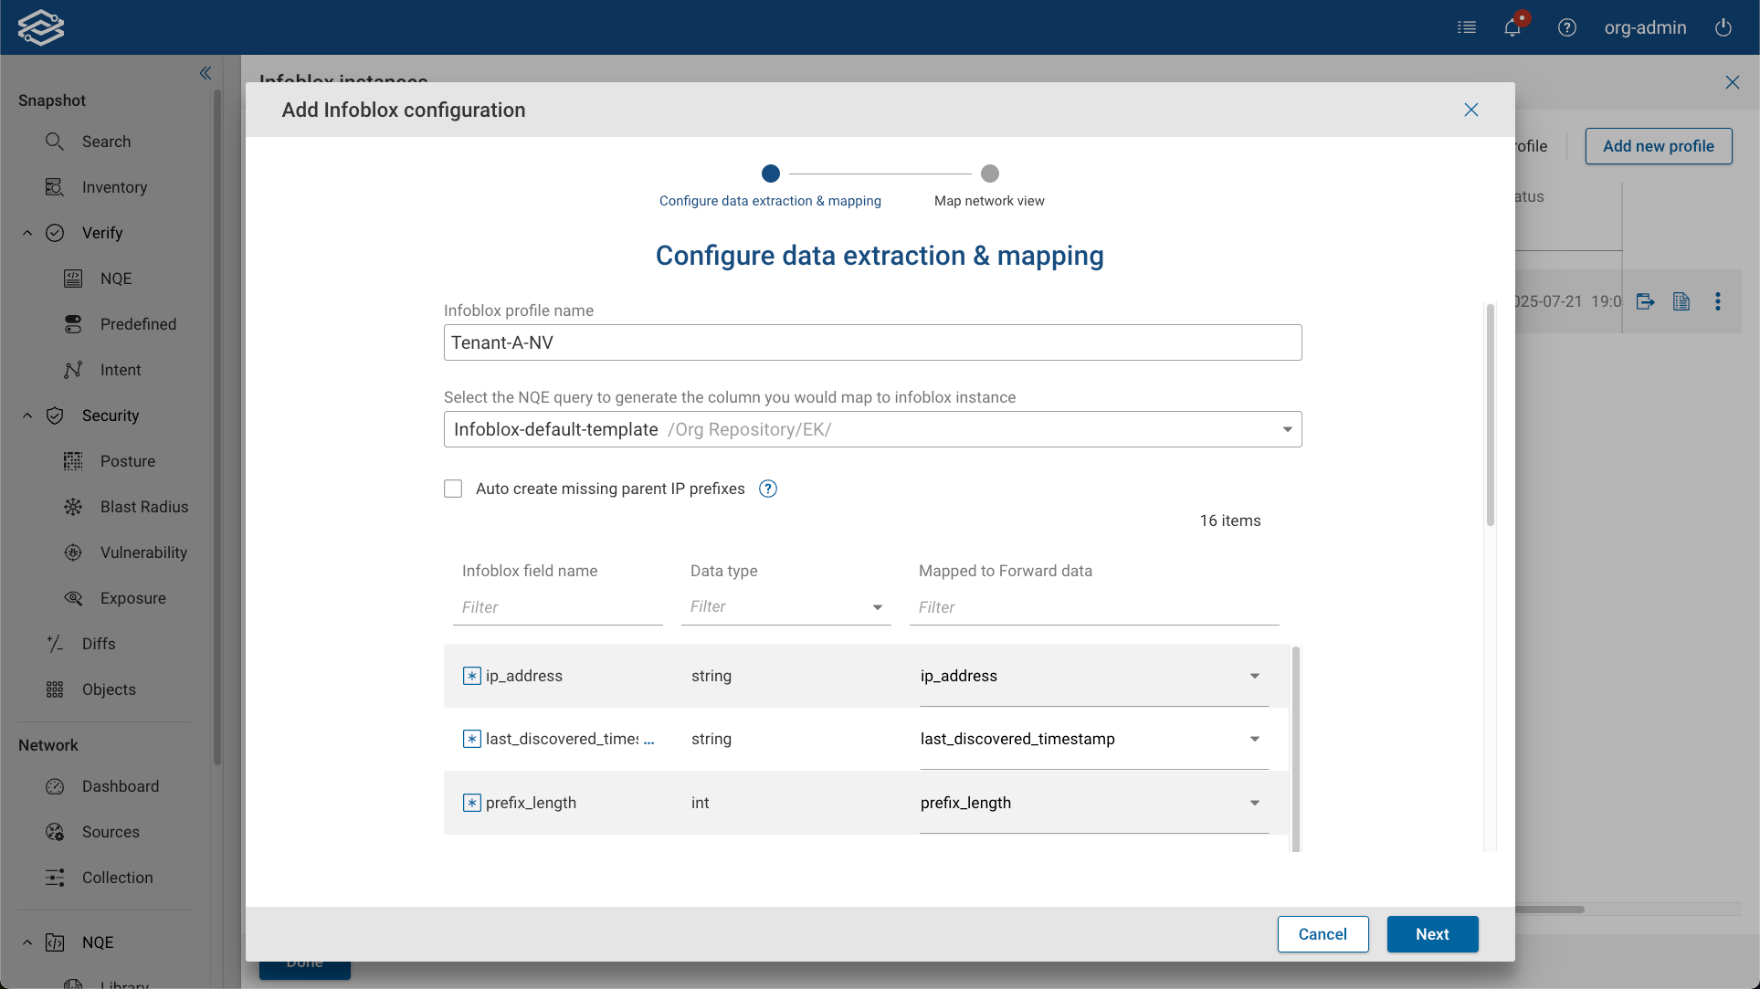Click the Infoblox profile name input field
This screenshot has width=1760, height=989.
(x=871, y=342)
